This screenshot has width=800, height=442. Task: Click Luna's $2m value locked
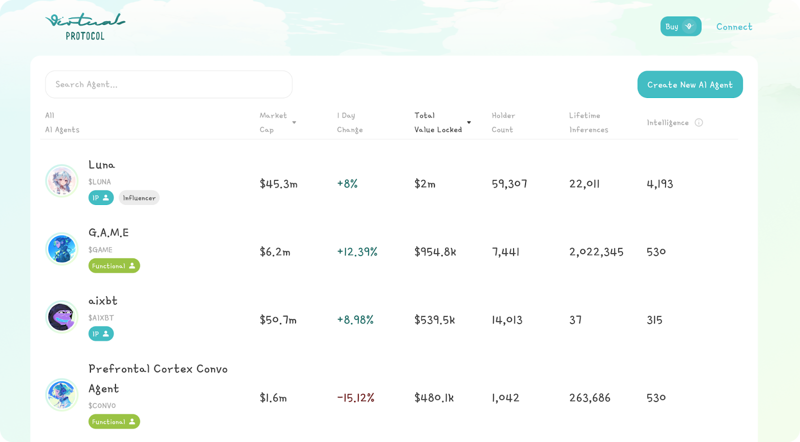point(424,184)
